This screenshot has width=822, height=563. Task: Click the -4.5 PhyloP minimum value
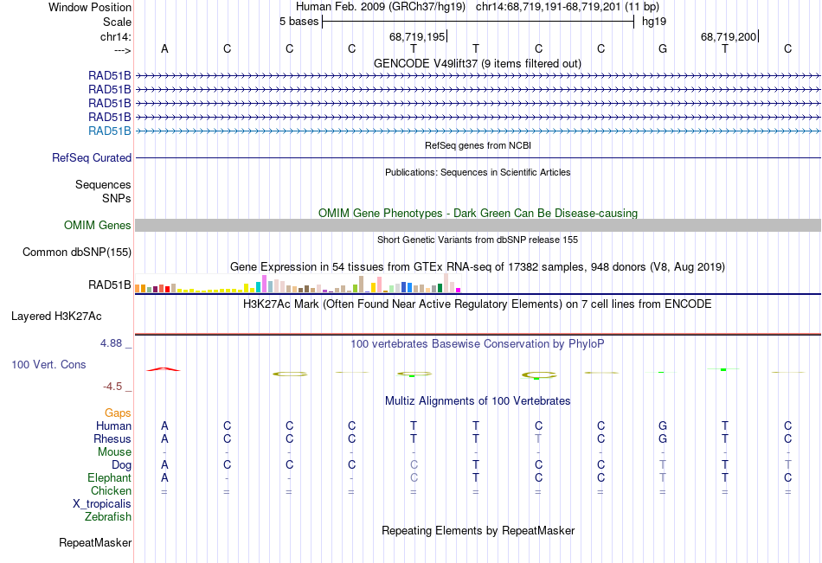pyautogui.click(x=112, y=387)
